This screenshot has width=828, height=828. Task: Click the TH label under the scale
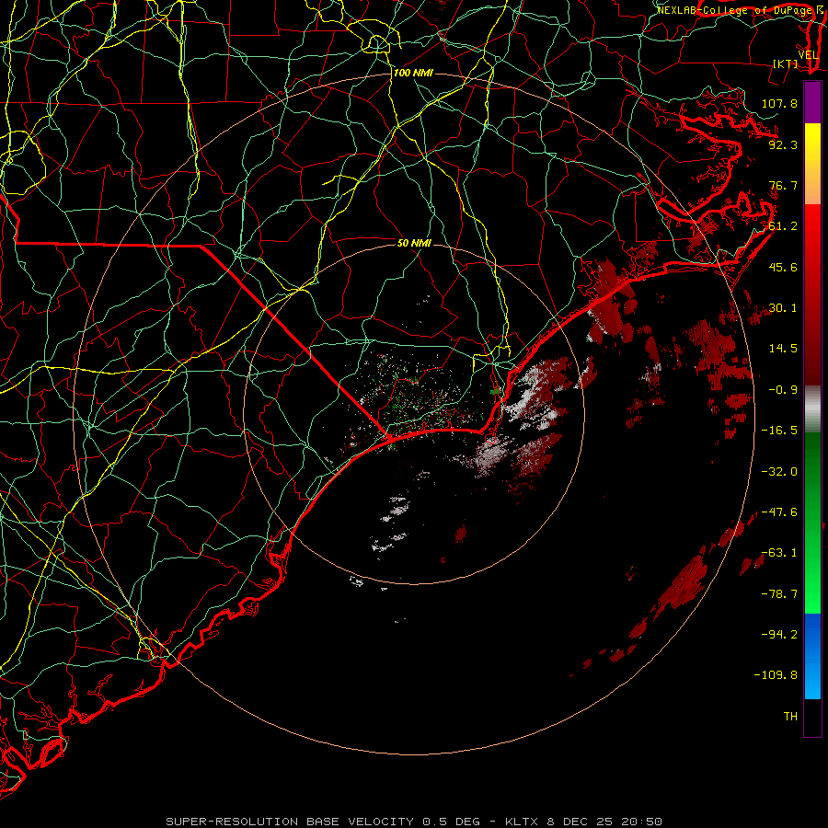(790, 717)
